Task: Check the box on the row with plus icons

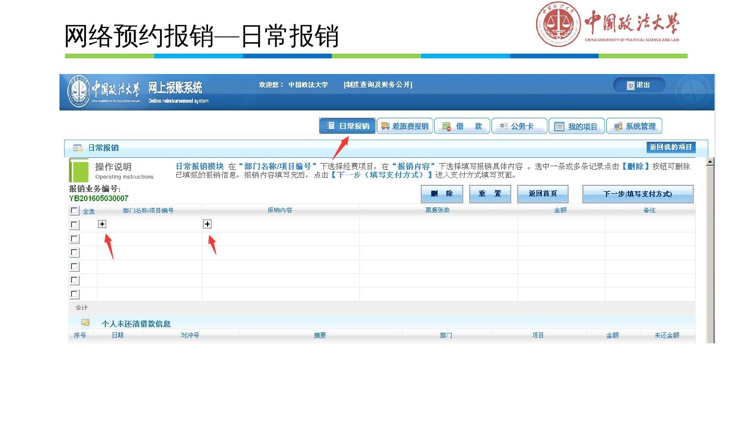Action: (75, 225)
